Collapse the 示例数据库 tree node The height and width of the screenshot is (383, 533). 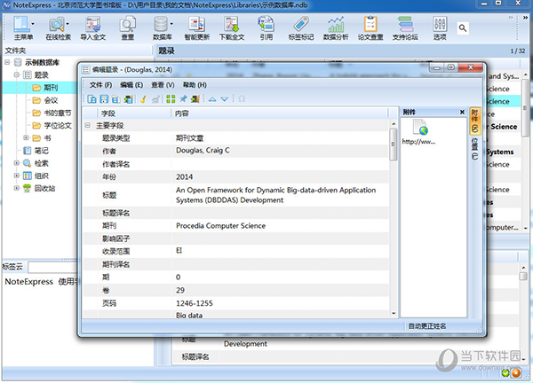pos(7,62)
